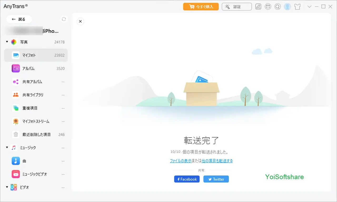Select the ミュージック note icon
The image size is (337, 202).
tap(14, 148)
